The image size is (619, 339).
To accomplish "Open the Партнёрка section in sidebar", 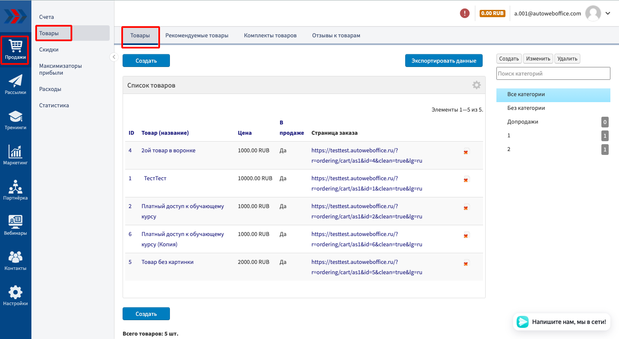I will (15, 191).
